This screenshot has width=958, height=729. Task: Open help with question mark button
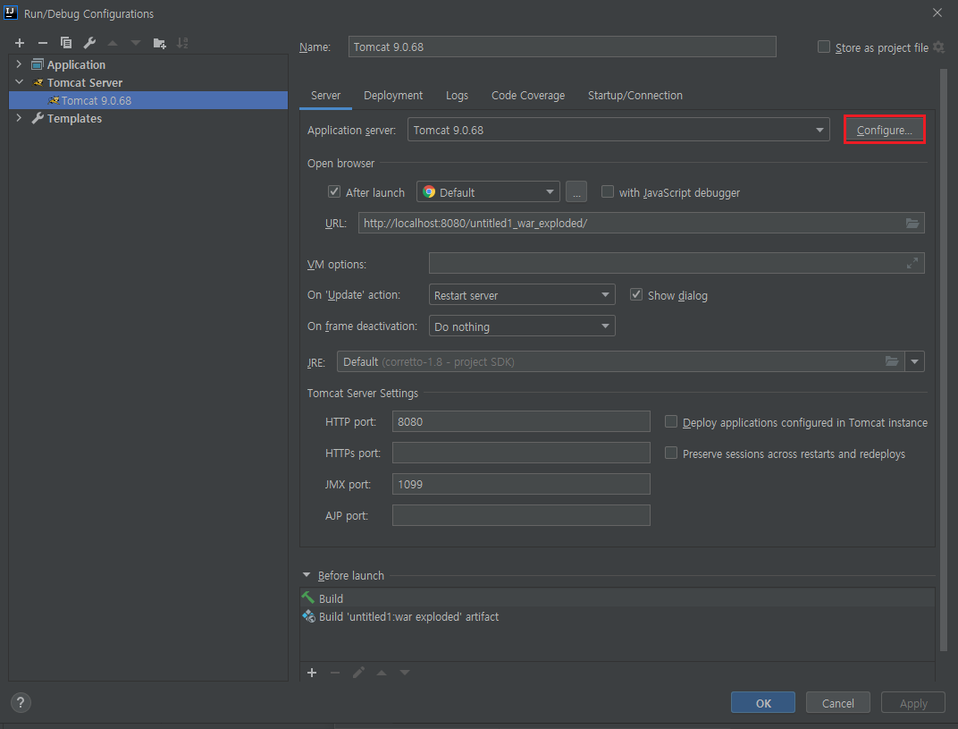click(21, 703)
